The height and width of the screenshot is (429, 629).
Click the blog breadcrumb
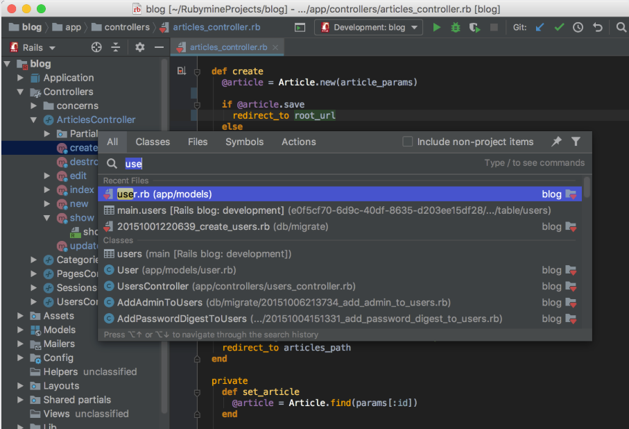point(25,27)
